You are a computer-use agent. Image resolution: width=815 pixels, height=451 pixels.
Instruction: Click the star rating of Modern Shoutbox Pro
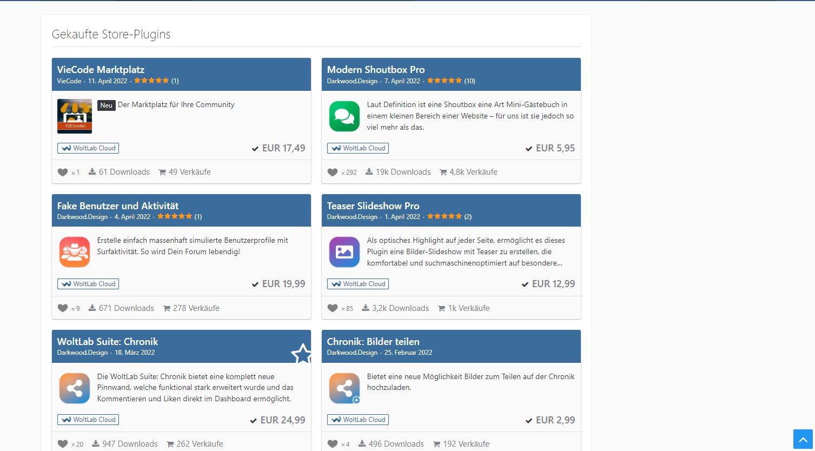445,81
